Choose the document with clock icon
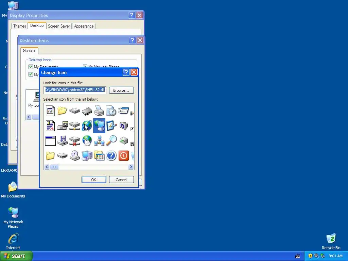The height and width of the screenshot is (261, 348). [x=111, y=110]
